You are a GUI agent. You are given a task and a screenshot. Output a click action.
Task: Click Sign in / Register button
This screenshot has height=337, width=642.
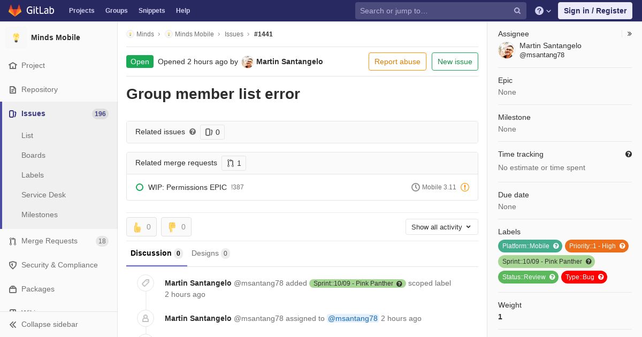[x=595, y=11]
